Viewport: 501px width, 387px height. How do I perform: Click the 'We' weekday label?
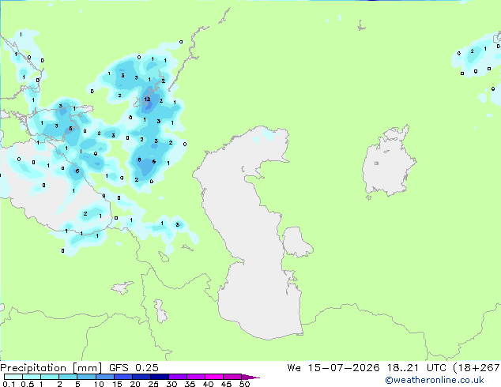click(294, 368)
